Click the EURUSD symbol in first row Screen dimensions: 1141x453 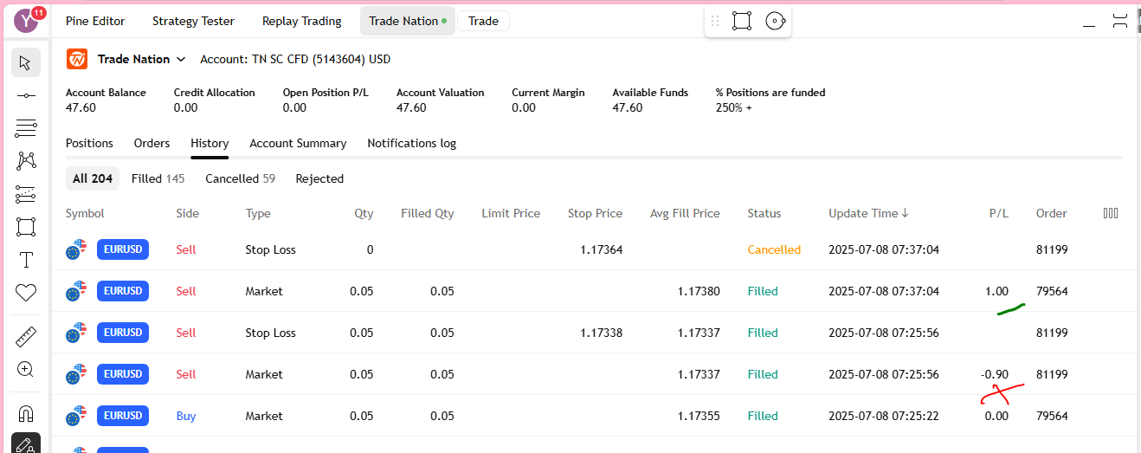[x=123, y=249]
